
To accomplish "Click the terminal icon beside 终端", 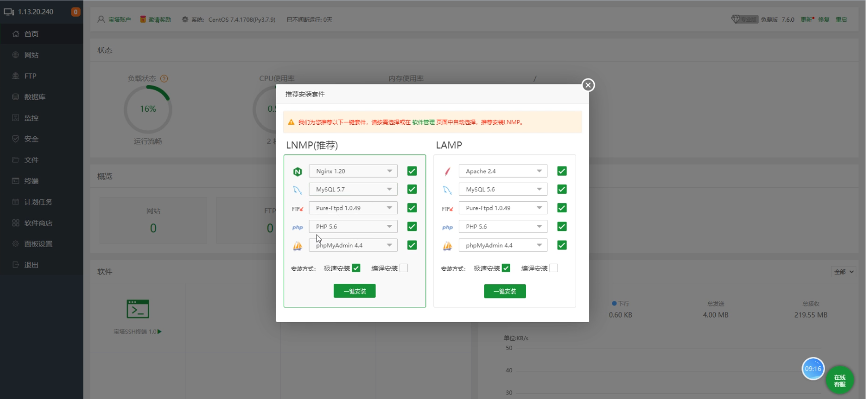I will tap(16, 181).
